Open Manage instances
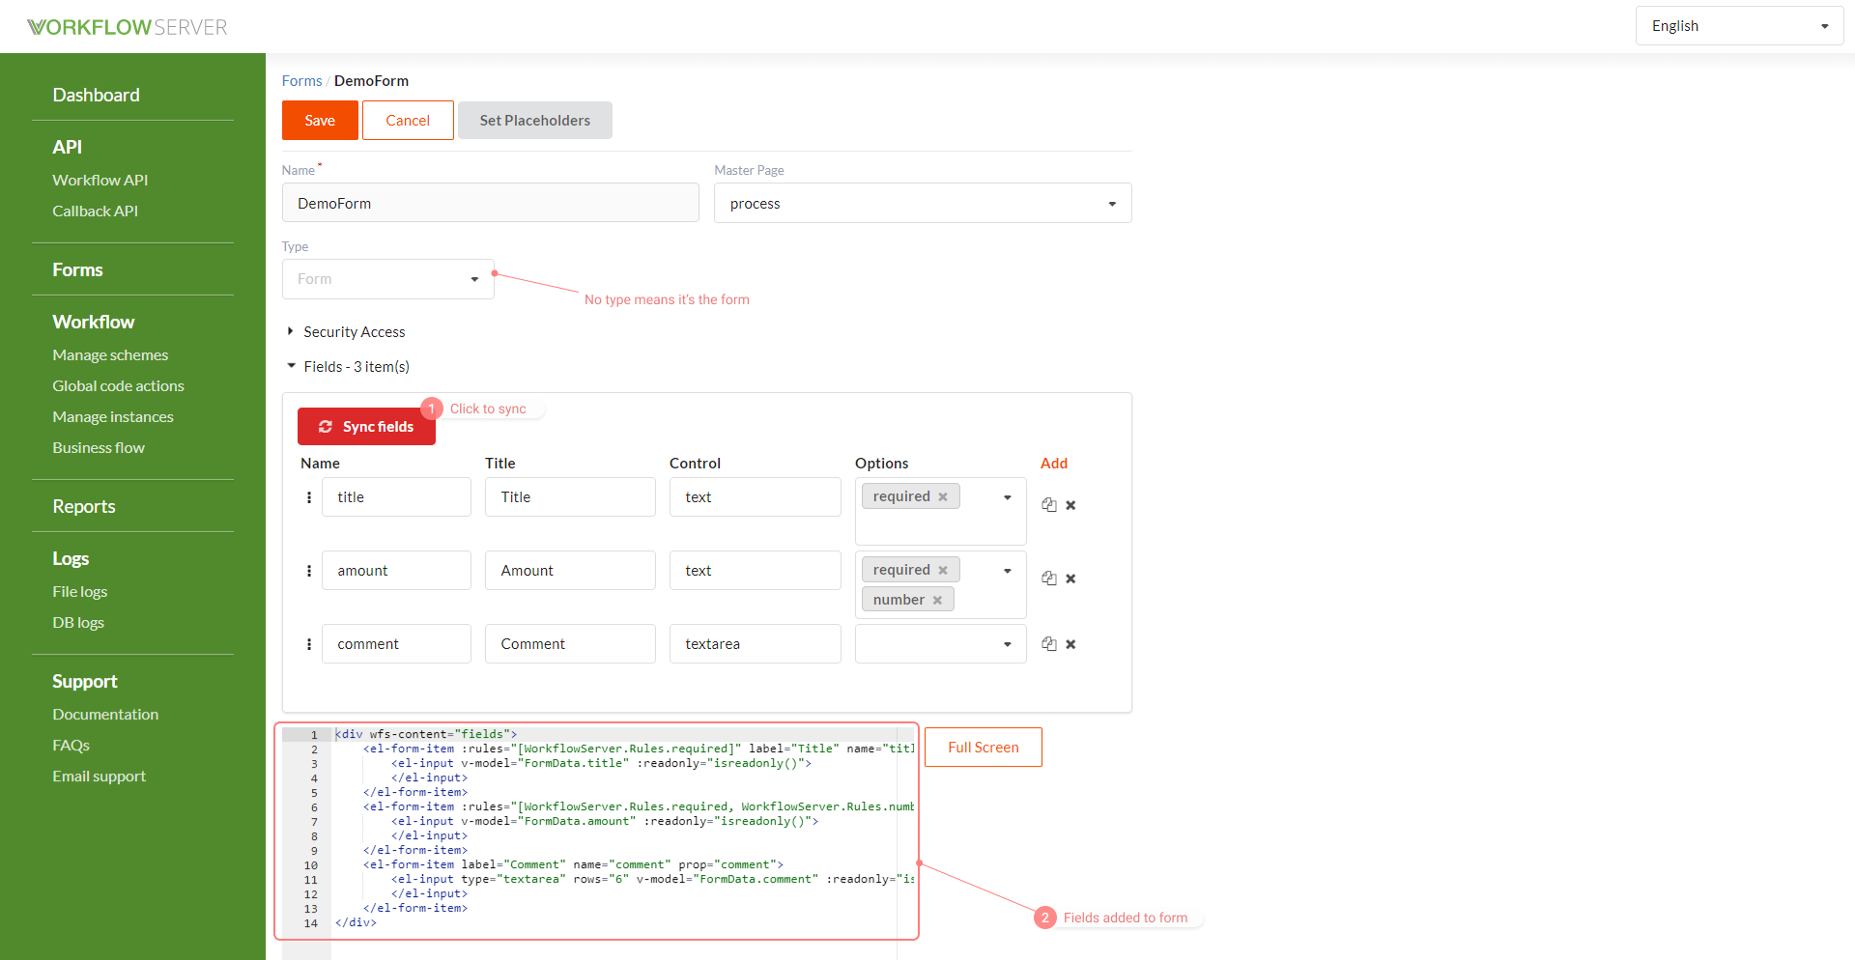Image resolution: width=1855 pixels, height=960 pixels. tap(113, 416)
